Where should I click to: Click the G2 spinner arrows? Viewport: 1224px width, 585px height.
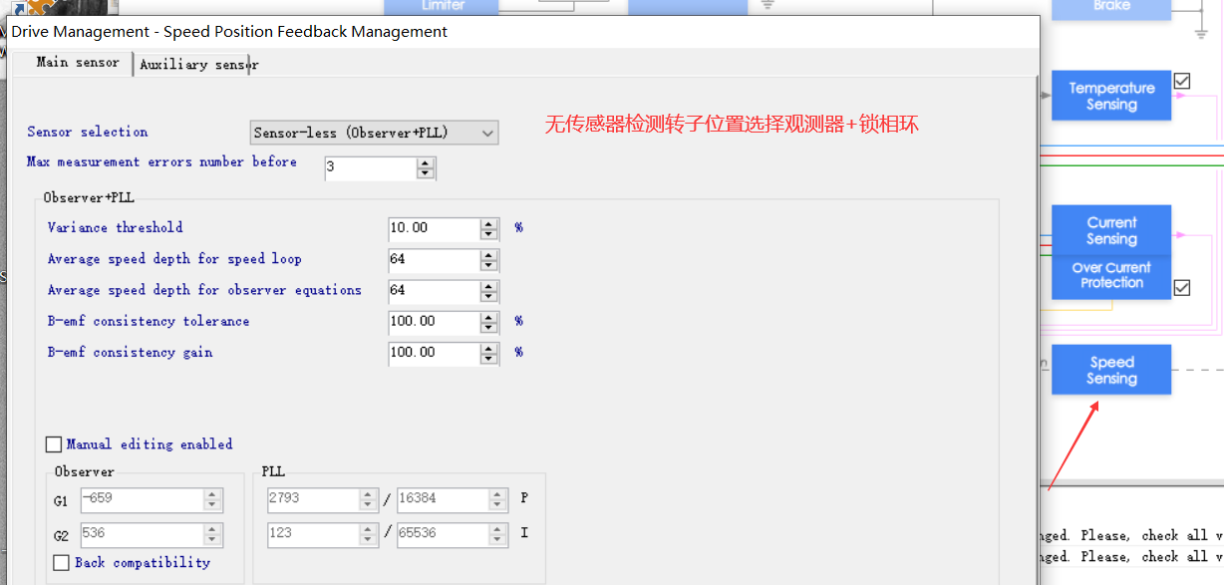pyautogui.click(x=212, y=534)
